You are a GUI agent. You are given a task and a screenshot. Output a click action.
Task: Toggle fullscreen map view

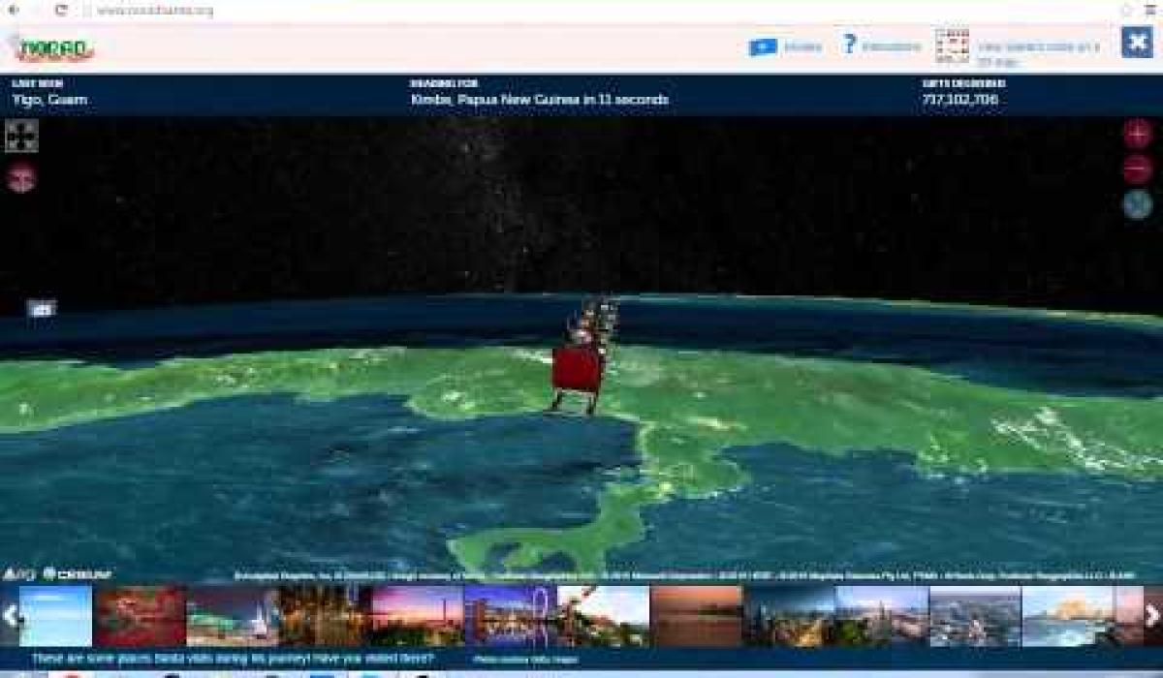[21, 136]
